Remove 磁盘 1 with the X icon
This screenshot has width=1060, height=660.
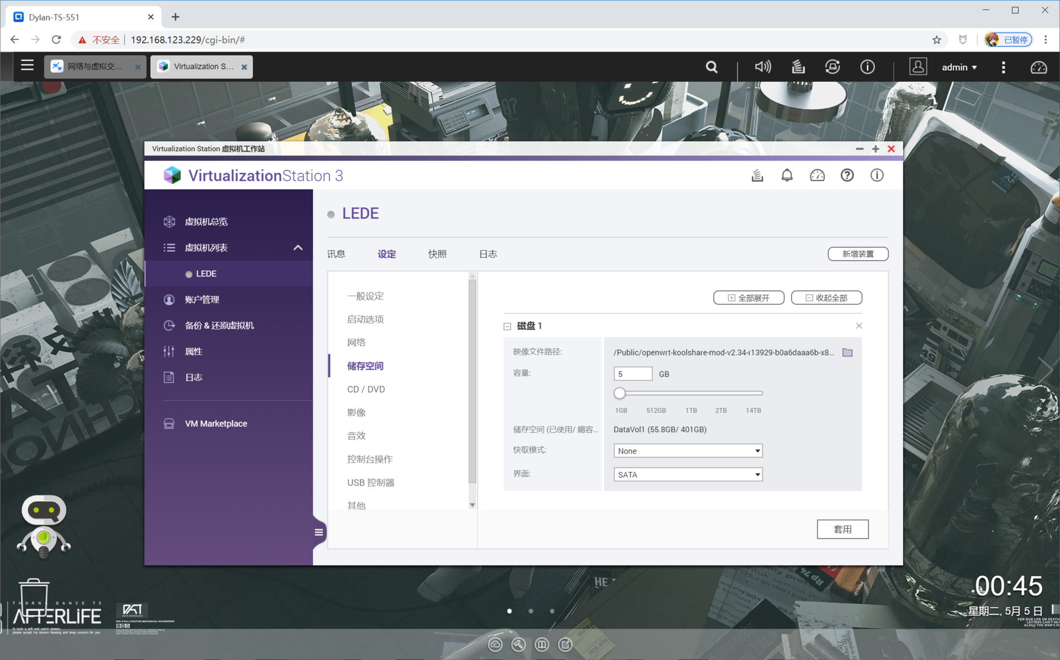coord(859,326)
